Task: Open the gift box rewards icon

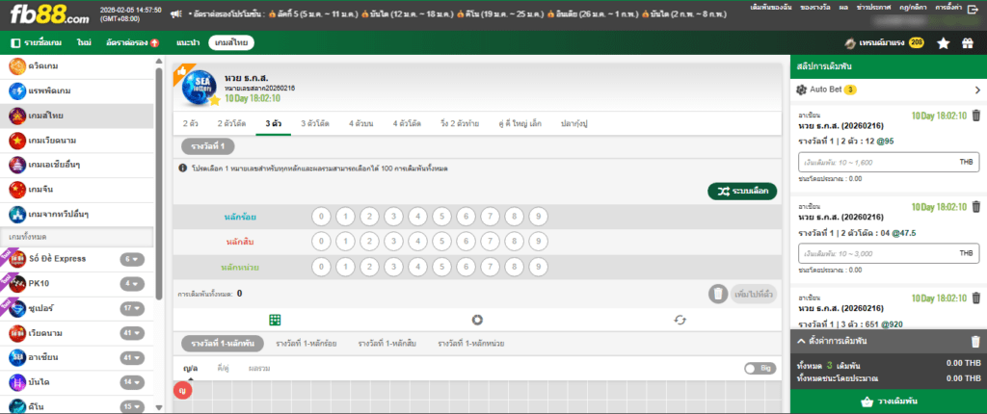Action: pyautogui.click(x=968, y=43)
